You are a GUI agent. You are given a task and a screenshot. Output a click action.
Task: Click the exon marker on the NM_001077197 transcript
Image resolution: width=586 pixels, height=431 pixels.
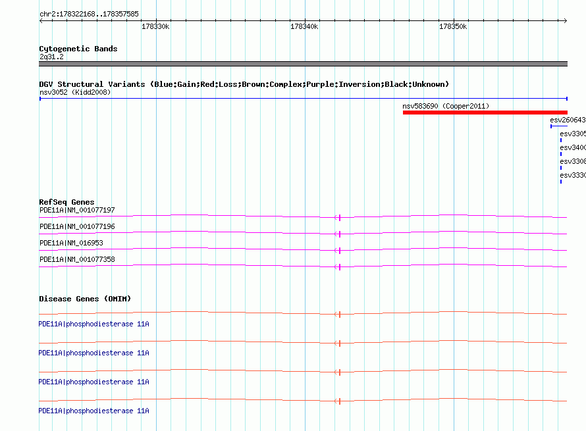339,217
